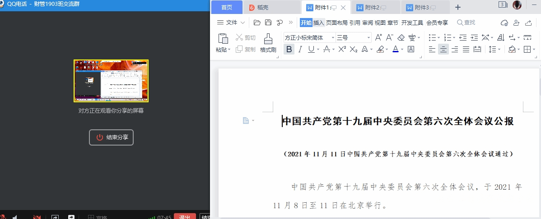541x219 pixels.
Task: Go to the 首页 home tab
Action: [x=227, y=7]
